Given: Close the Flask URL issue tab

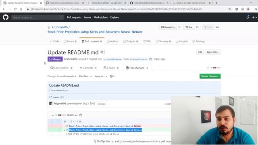Looking at the screenshot, I should click(x=83, y=3).
